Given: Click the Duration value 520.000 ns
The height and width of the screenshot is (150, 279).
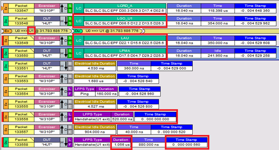Looking at the screenshot, I should coord(122,119).
